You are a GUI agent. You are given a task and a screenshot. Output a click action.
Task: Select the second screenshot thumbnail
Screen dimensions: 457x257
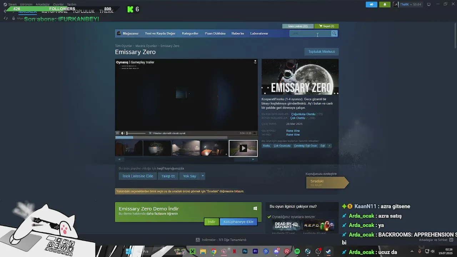(157, 148)
